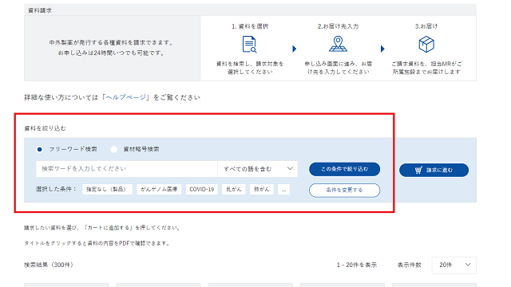Click the 条件を変更する button

point(344,190)
